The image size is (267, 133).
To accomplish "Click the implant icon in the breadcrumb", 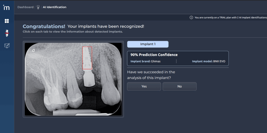I will [38, 7].
